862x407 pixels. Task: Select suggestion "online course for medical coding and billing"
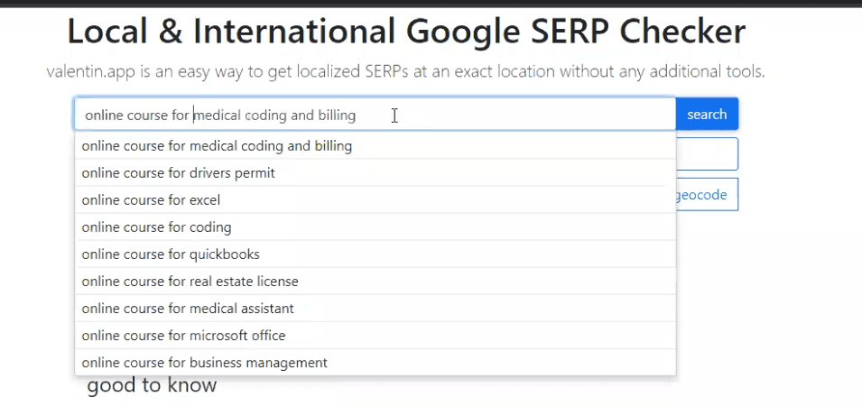[375, 146]
